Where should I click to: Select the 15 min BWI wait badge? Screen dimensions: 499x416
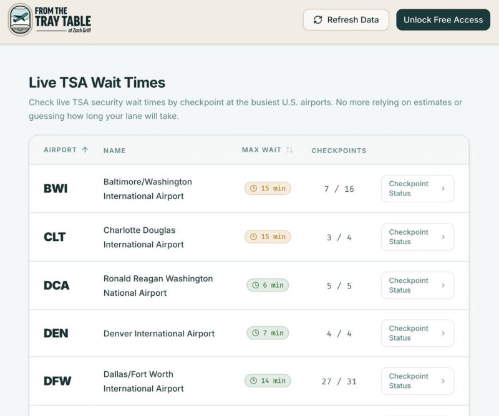(268, 188)
